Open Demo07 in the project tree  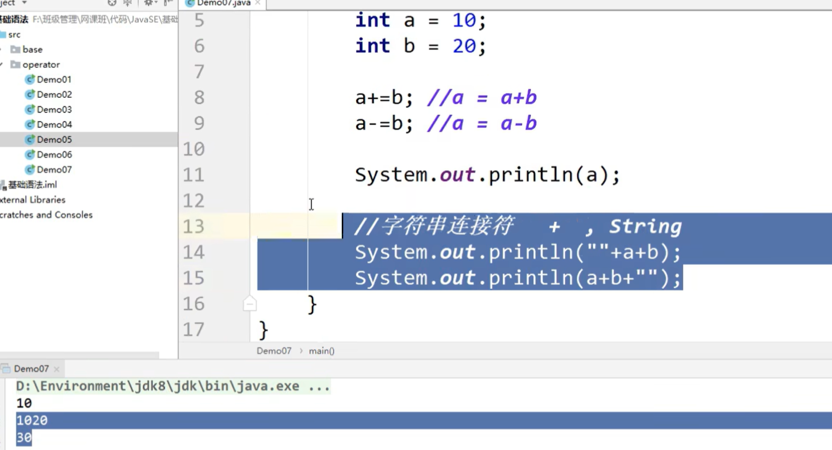tap(54, 169)
